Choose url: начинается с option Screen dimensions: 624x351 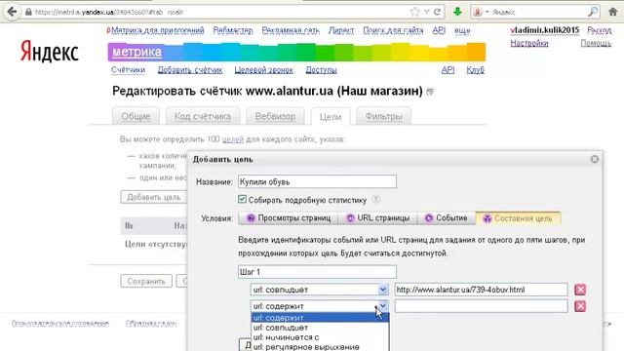(x=320, y=337)
